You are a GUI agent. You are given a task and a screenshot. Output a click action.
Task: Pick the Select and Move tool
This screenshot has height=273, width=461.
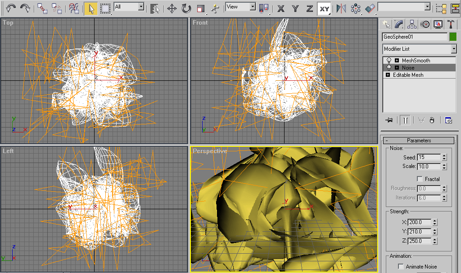[172, 9]
